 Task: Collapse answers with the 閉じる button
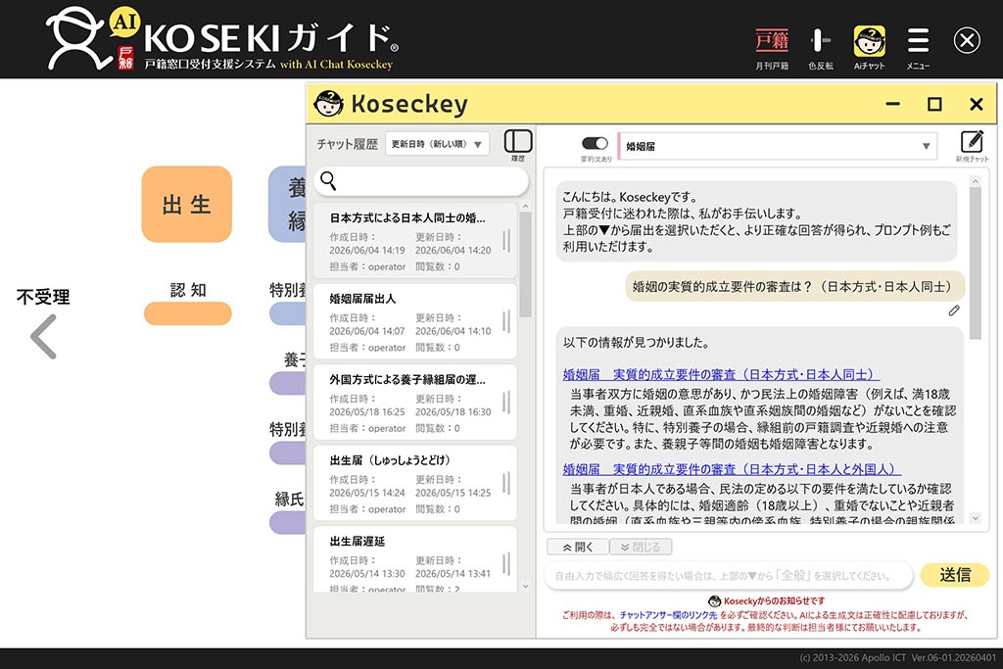641,547
